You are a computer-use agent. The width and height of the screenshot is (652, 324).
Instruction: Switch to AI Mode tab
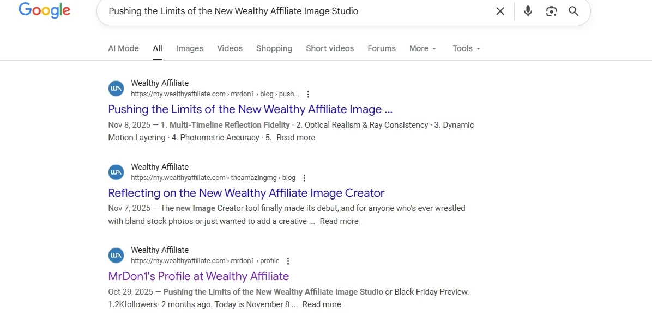coord(123,48)
